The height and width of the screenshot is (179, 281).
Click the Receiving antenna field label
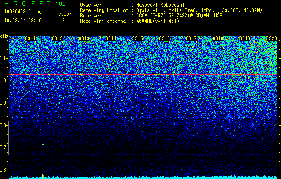[x=103, y=21]
